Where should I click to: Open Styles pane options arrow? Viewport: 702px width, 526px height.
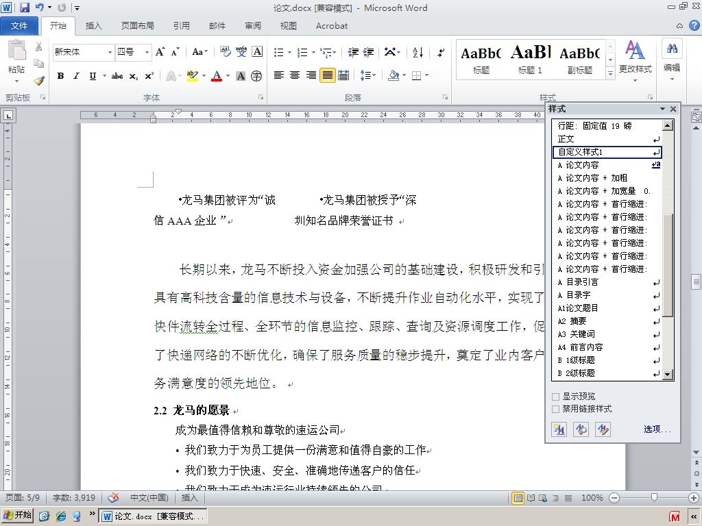tap(663, 109)
